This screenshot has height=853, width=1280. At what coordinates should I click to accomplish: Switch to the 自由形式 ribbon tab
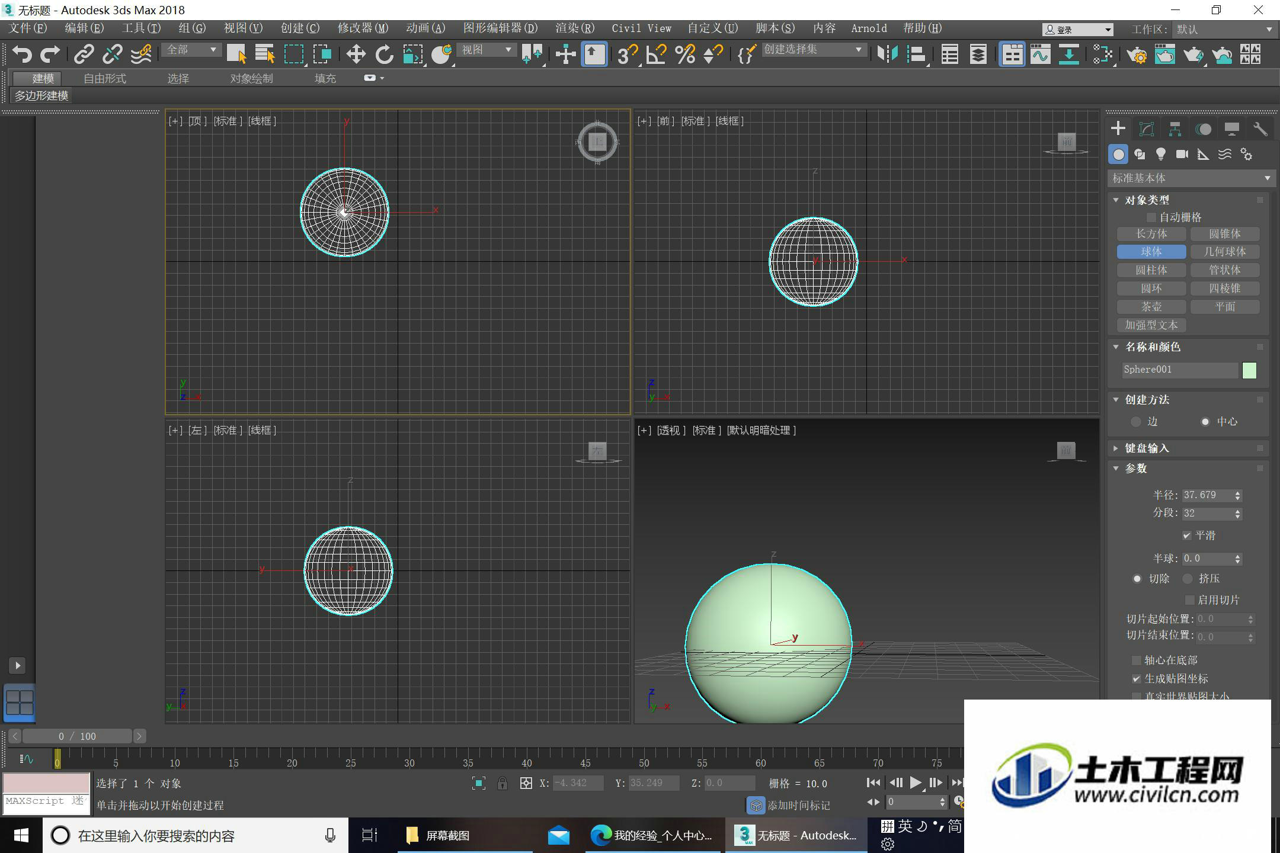click(x=105, y=78)
